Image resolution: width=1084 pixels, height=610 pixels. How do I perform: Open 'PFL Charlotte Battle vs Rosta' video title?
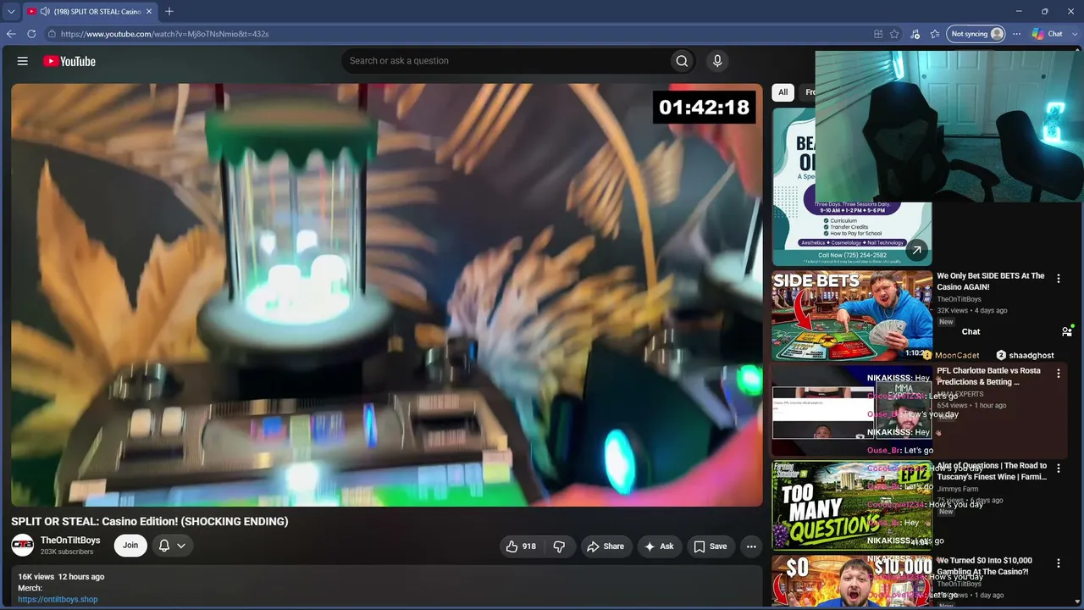point(989,376)
